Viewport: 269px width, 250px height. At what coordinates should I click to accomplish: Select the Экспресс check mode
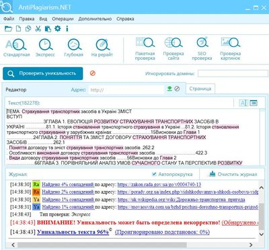click(45, 48)
